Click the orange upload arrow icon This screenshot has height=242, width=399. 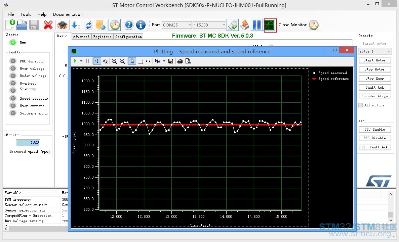point(244,25)
